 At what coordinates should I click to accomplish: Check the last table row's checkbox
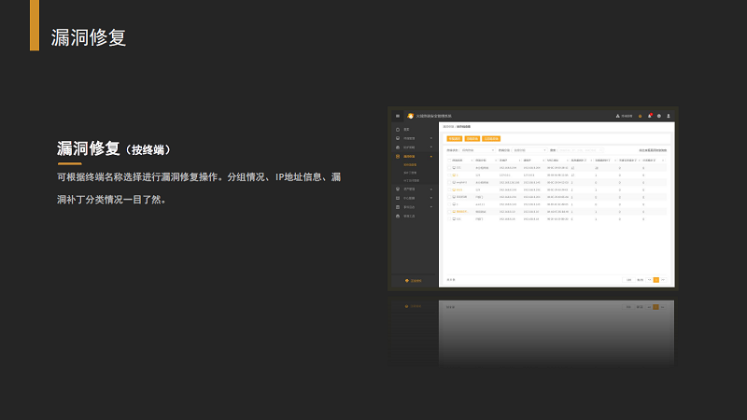449,219
